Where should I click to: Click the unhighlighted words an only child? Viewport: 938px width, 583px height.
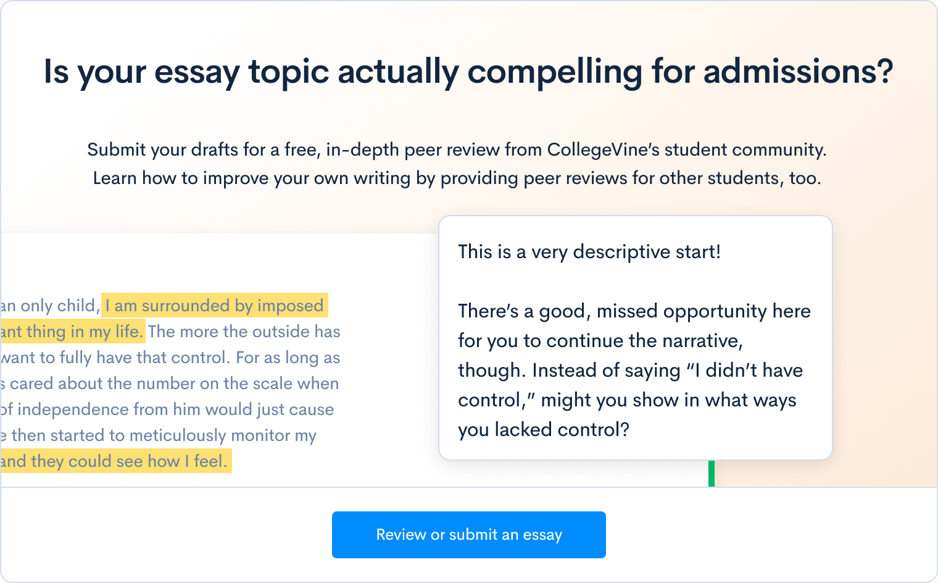coord(49,306)
